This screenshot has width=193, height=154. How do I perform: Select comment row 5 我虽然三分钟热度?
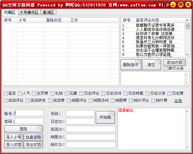tap(153, 42)
